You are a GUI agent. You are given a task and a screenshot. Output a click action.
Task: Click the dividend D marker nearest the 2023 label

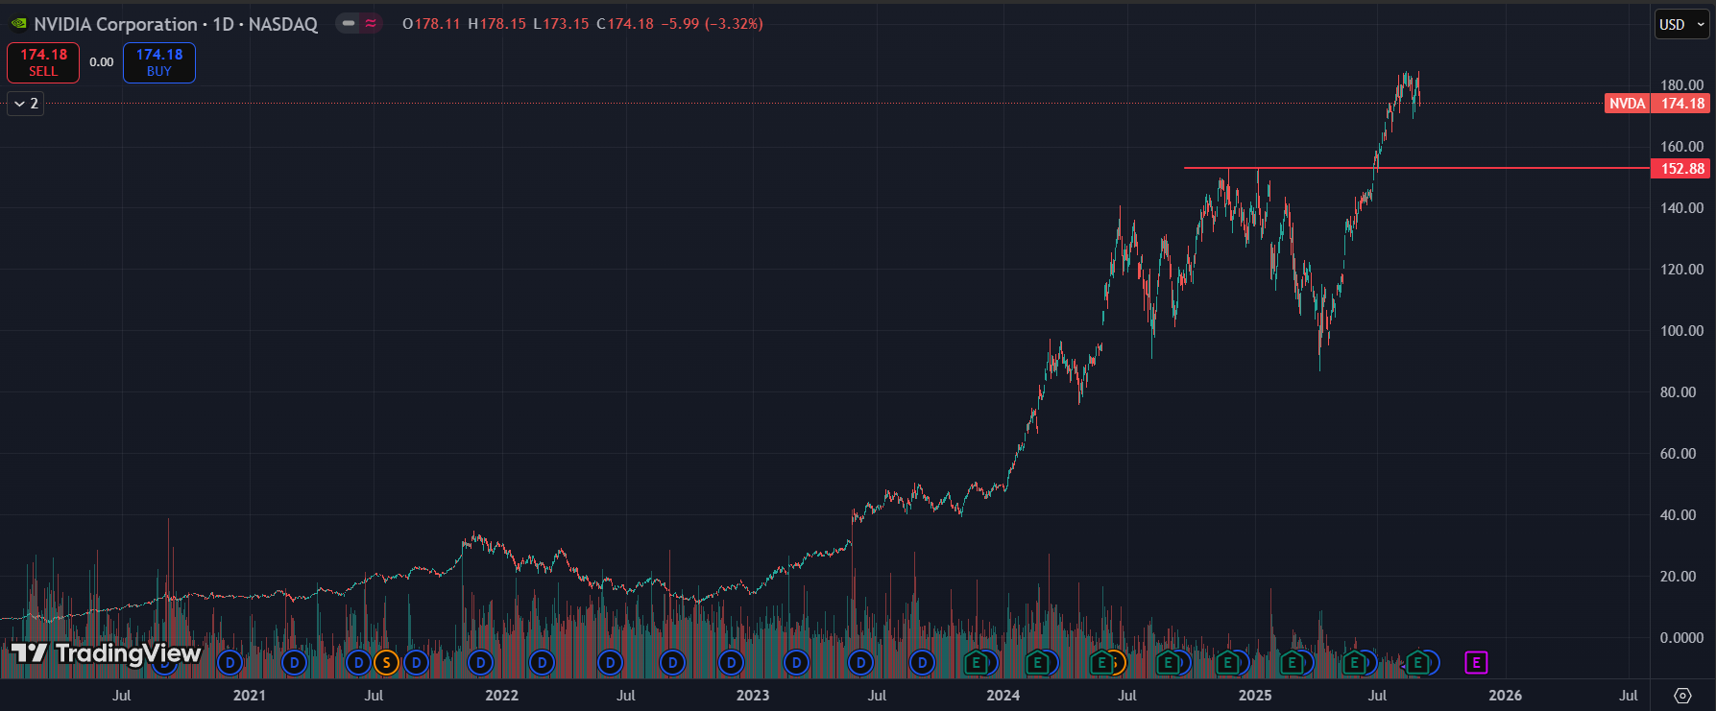(x=732, y=662)
